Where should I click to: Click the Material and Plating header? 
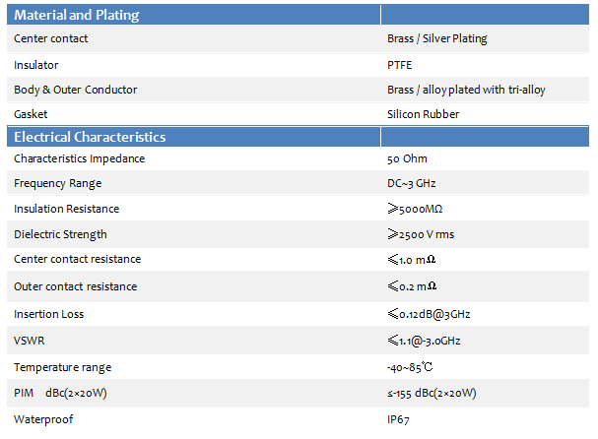tap(77, 15)
